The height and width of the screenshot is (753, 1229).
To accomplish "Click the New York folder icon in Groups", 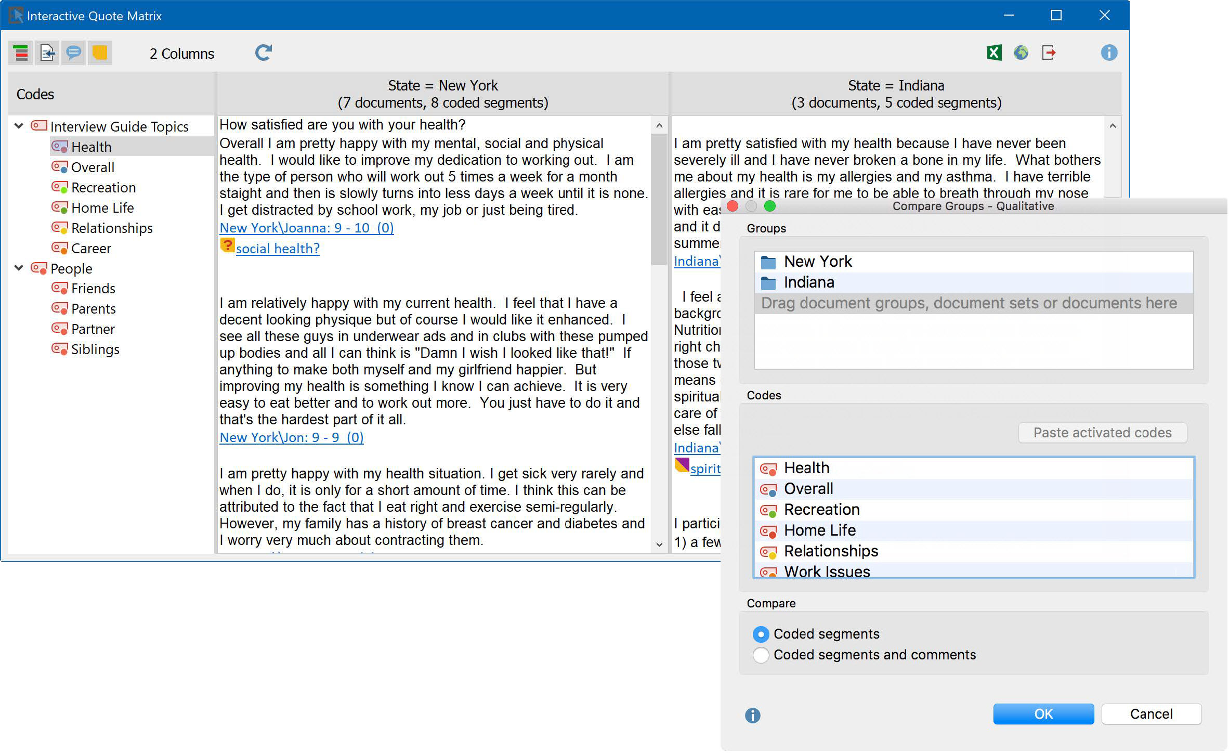I will tap(768, 262).
